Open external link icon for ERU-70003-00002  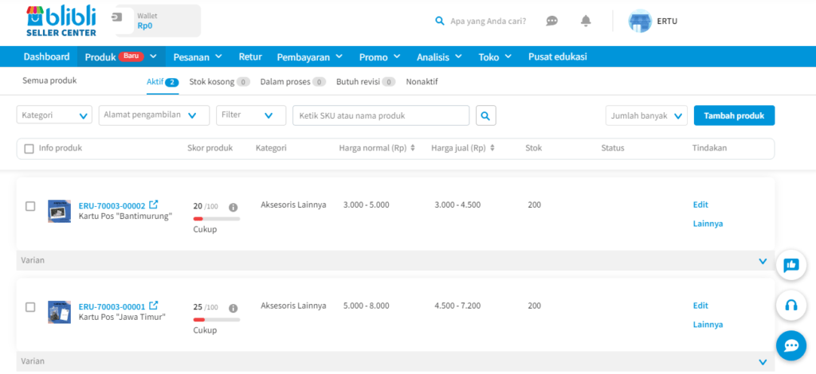(x=154, y=205)
